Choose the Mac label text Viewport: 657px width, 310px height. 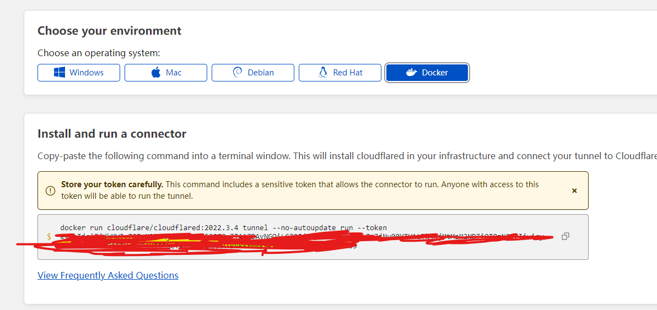pos(174,73)
